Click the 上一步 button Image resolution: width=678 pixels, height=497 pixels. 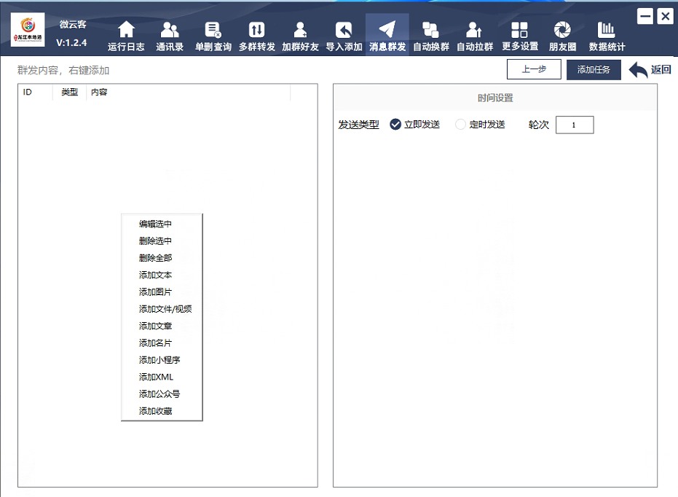[x=534, y=70]
